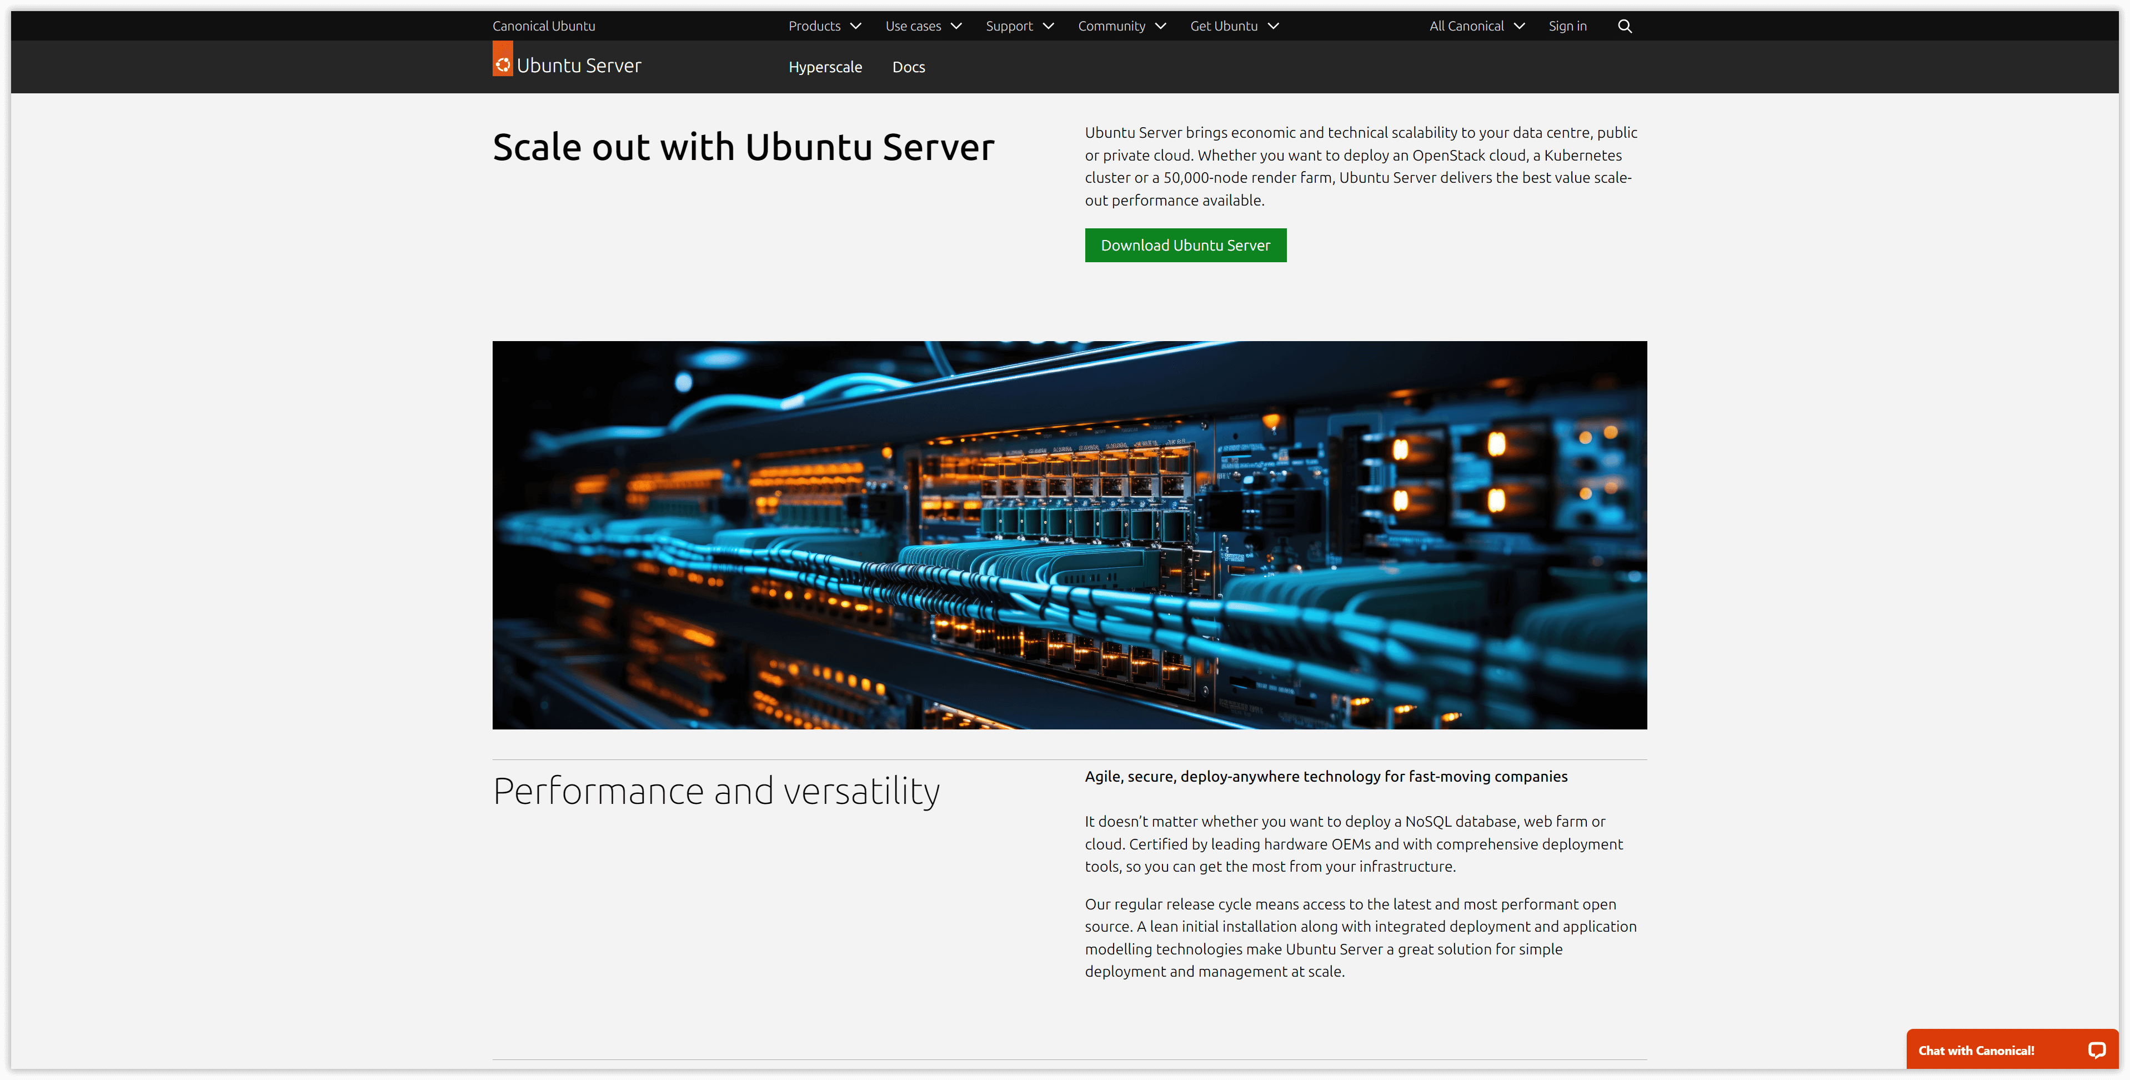Click the chat bubble icon

click(x=2096, y=1049)
